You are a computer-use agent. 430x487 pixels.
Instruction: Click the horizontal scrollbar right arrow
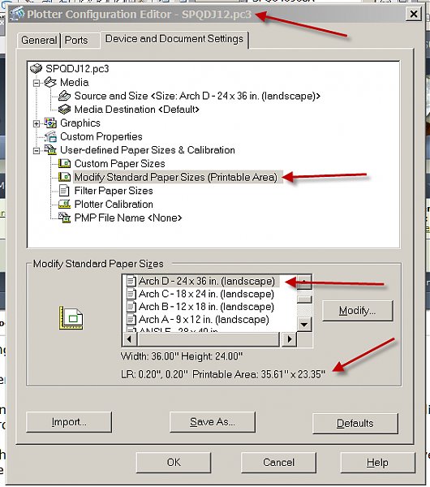(290, 339)
